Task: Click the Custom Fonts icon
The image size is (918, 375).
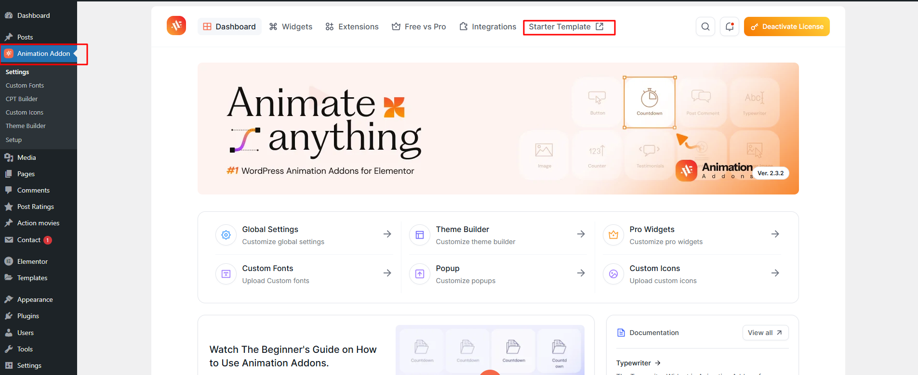Action: (226, 274)
